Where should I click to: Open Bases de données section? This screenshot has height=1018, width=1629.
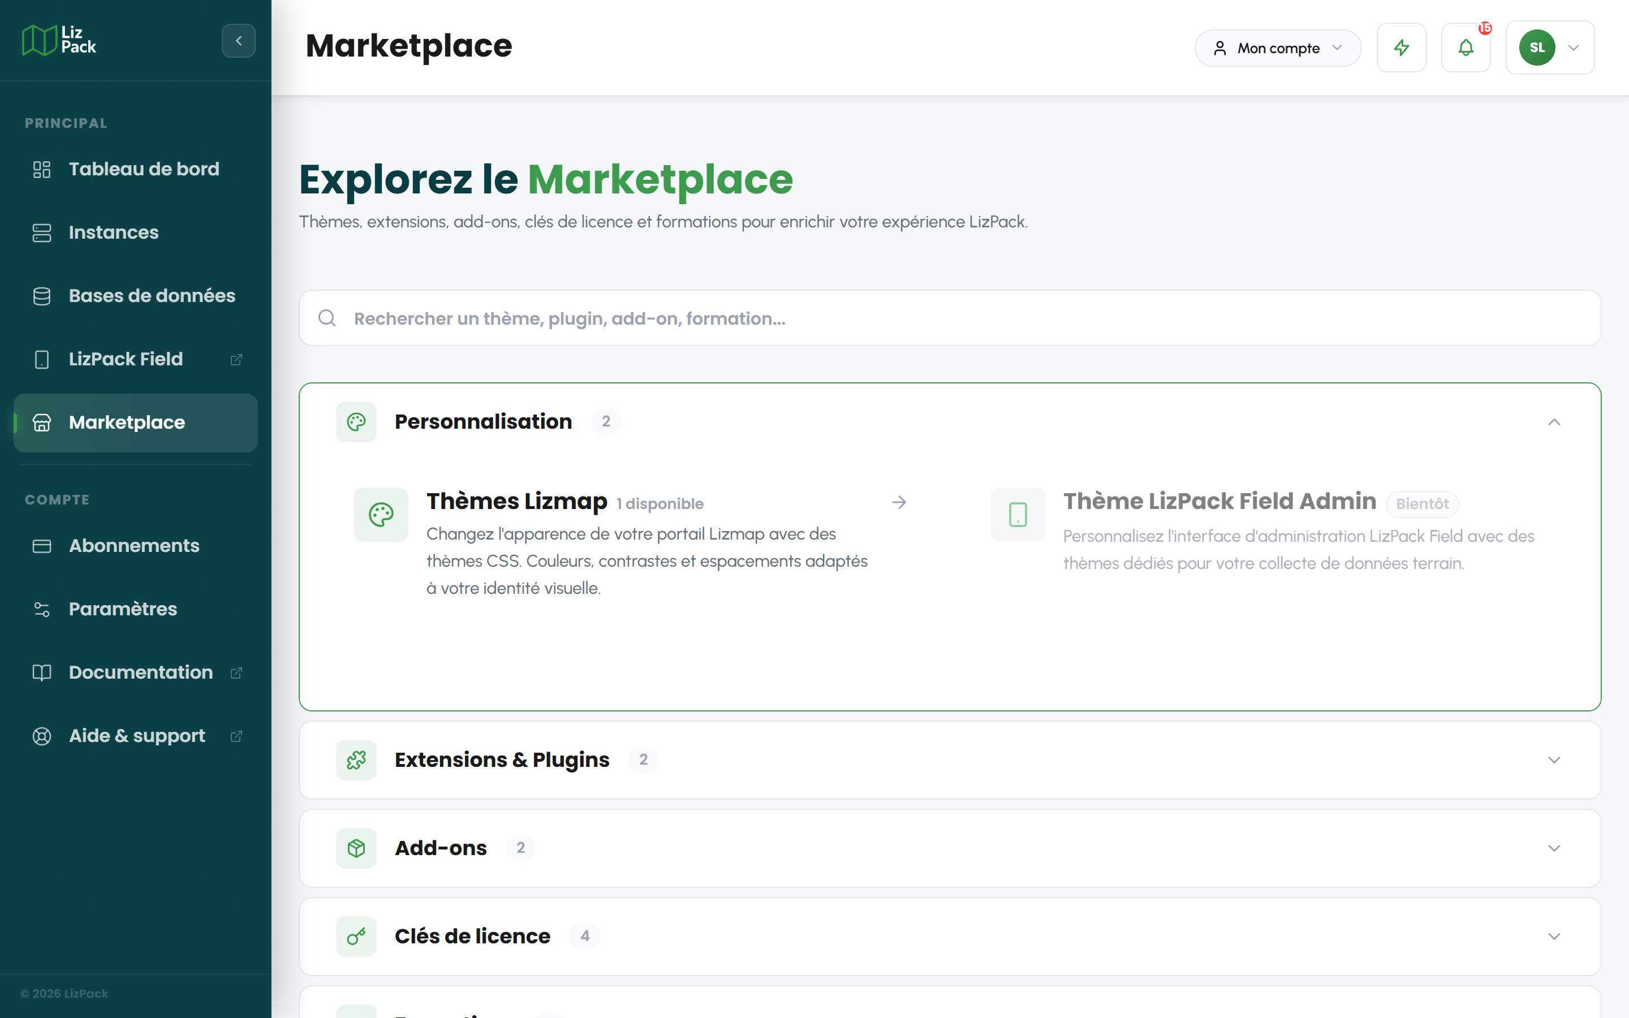[135, 296]
